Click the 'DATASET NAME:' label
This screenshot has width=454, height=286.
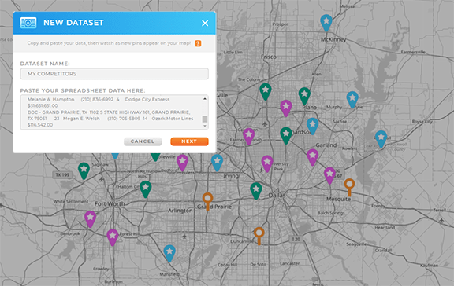[x=45, y=64]
